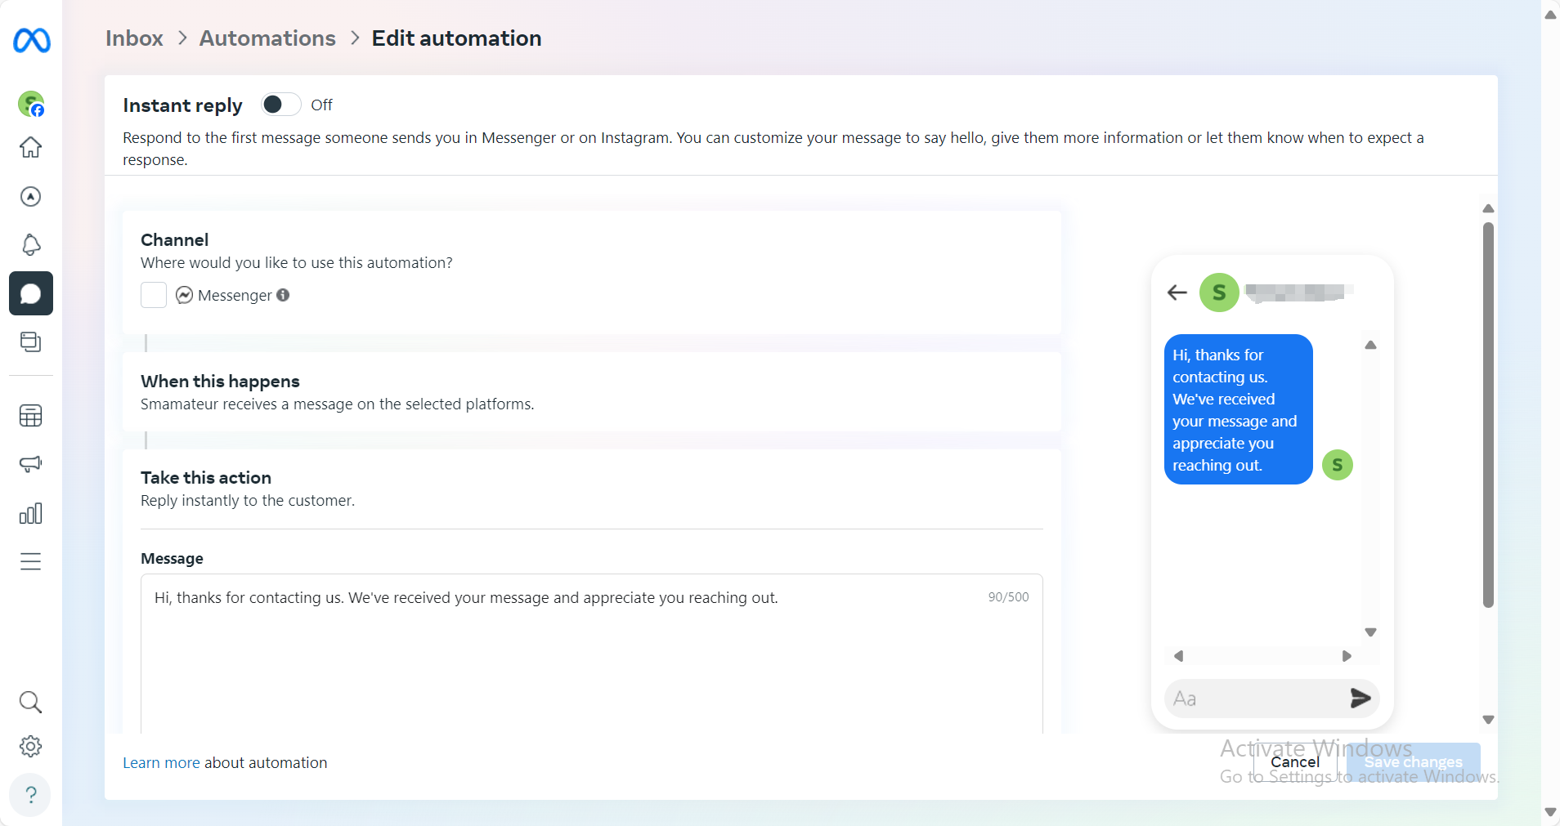Click the Automations breadcrumb item
Viewport: 1560px width, 826px height.
pos(267,38)
